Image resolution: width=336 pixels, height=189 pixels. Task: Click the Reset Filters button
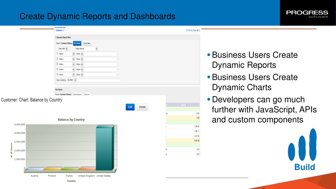point(87,43)
